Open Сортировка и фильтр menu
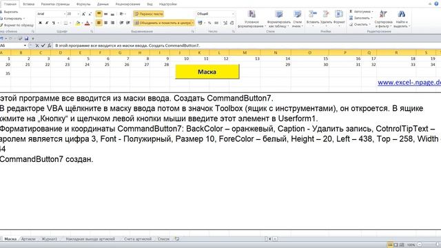Screen dimensions: 441x248 (x=383, y=19)
